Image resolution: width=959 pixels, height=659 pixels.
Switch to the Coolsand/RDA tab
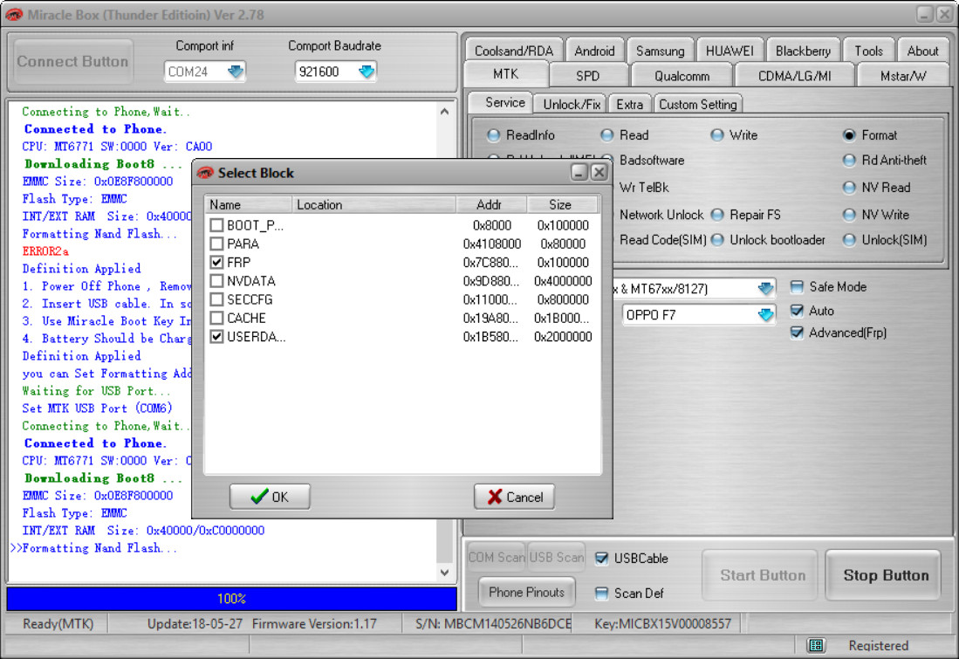513,51
